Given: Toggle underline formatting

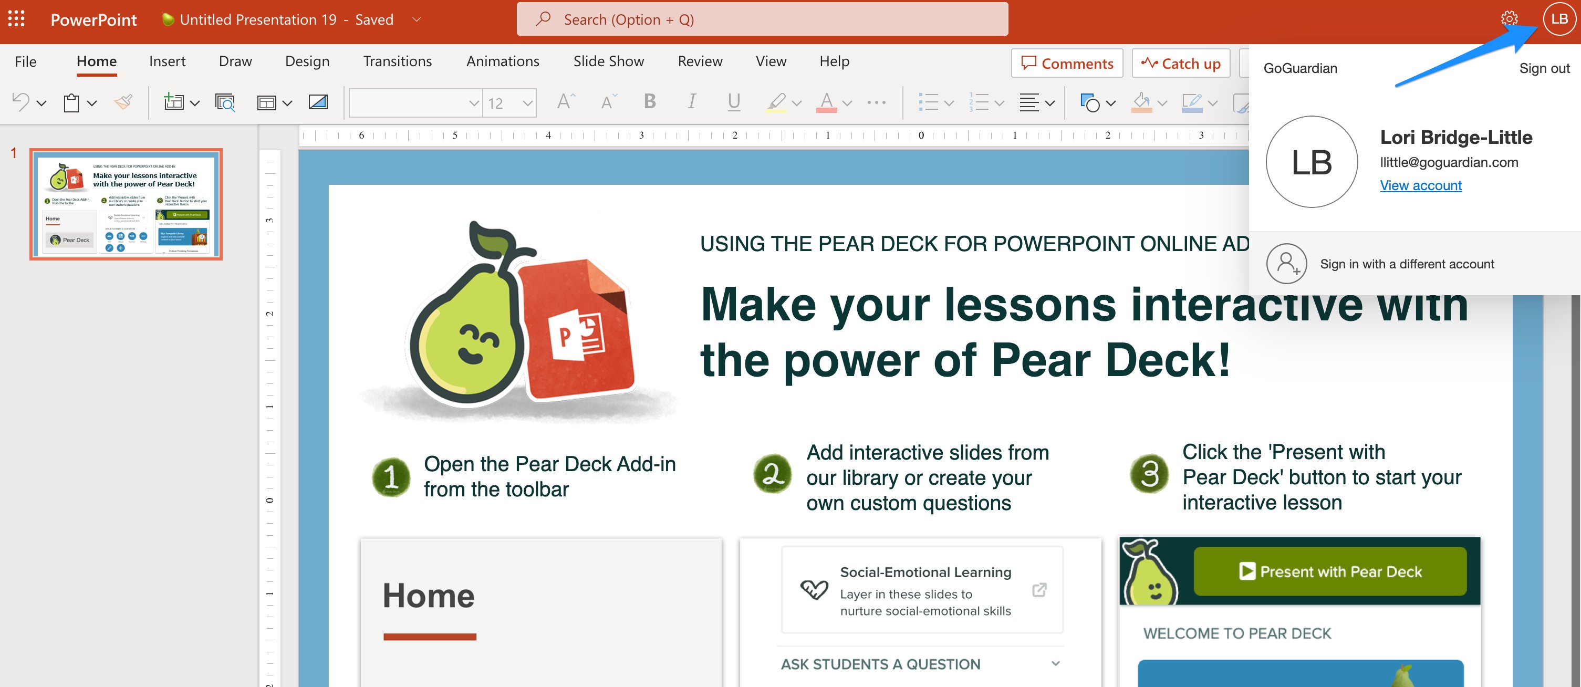Looking at the screenshot, I should pos(733,101).
